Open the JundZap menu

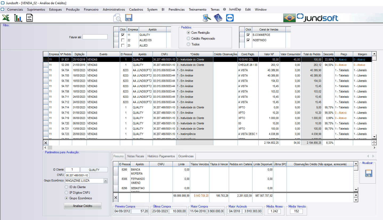pyautogui.click(x=235, y=9)
